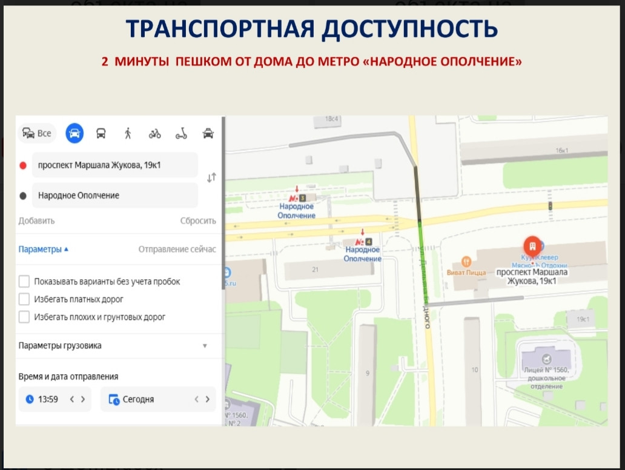Click 'Время и дата отправления' heading
The width and height of the screenshot is (625, 470).
click(x=68, y=377)
